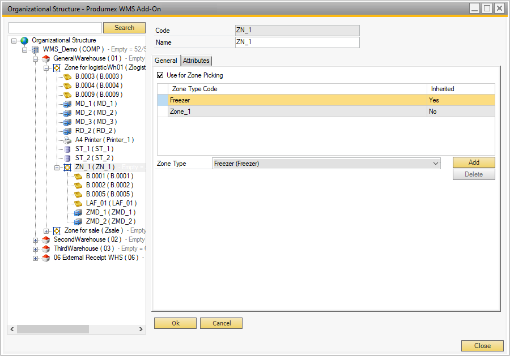Collapse the ZN_1 zone node
510x356 pixels.
(57, 167)
